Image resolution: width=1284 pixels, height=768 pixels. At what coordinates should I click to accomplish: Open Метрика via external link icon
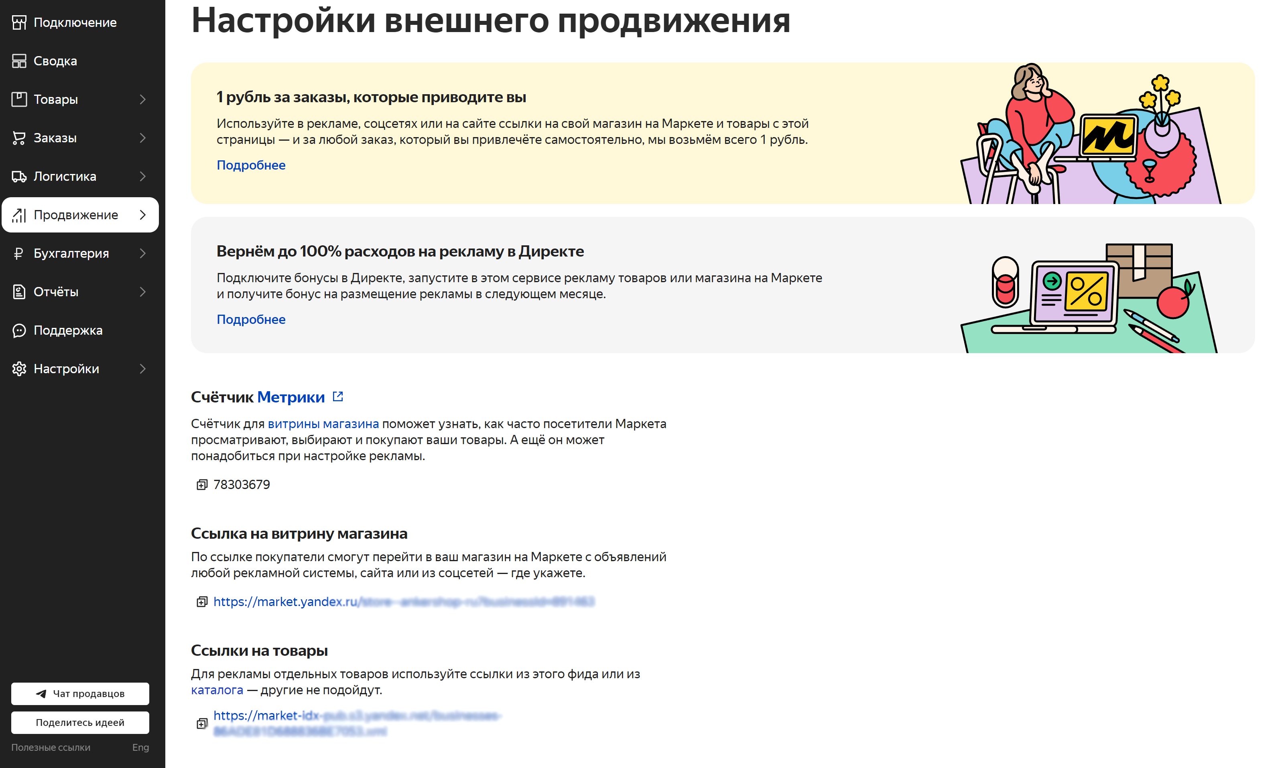[x=338, y=396]
